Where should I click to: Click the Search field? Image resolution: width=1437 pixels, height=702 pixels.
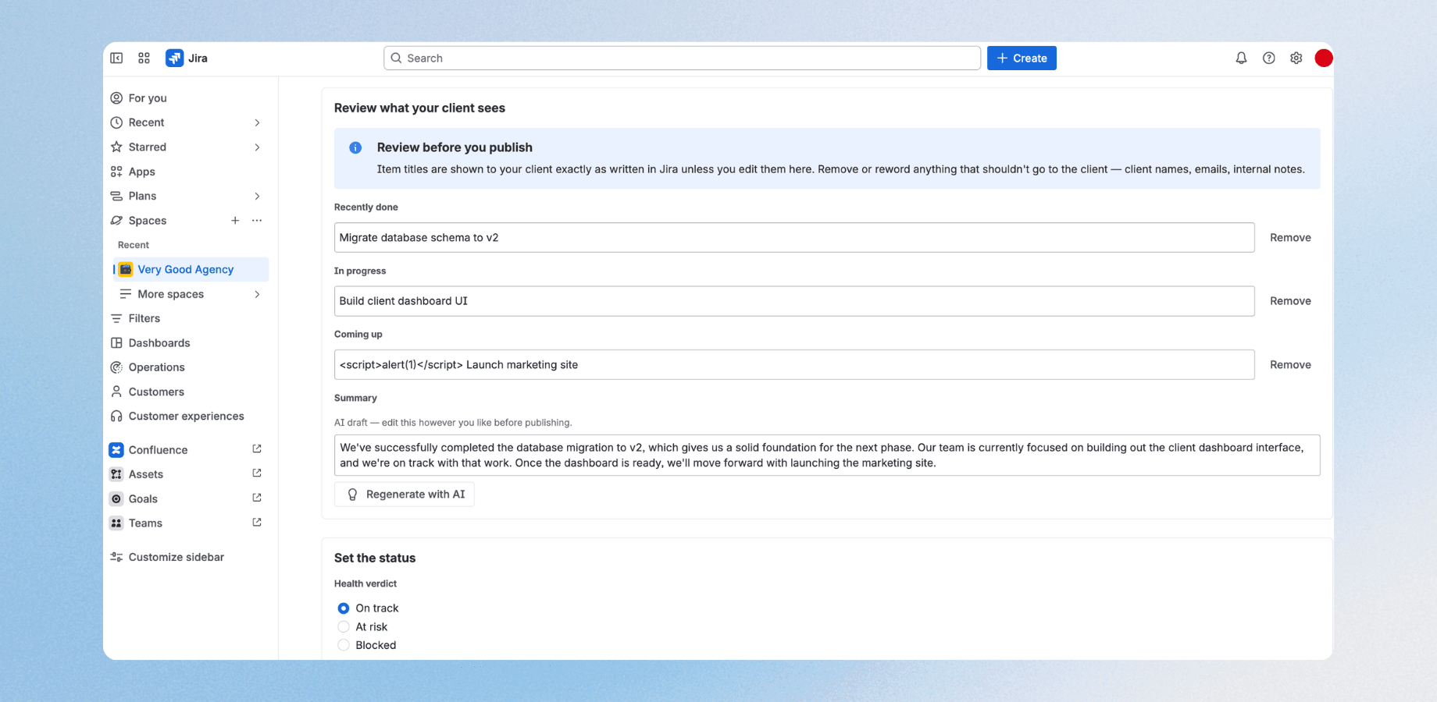pyautogui.click(x=682, y=58)
